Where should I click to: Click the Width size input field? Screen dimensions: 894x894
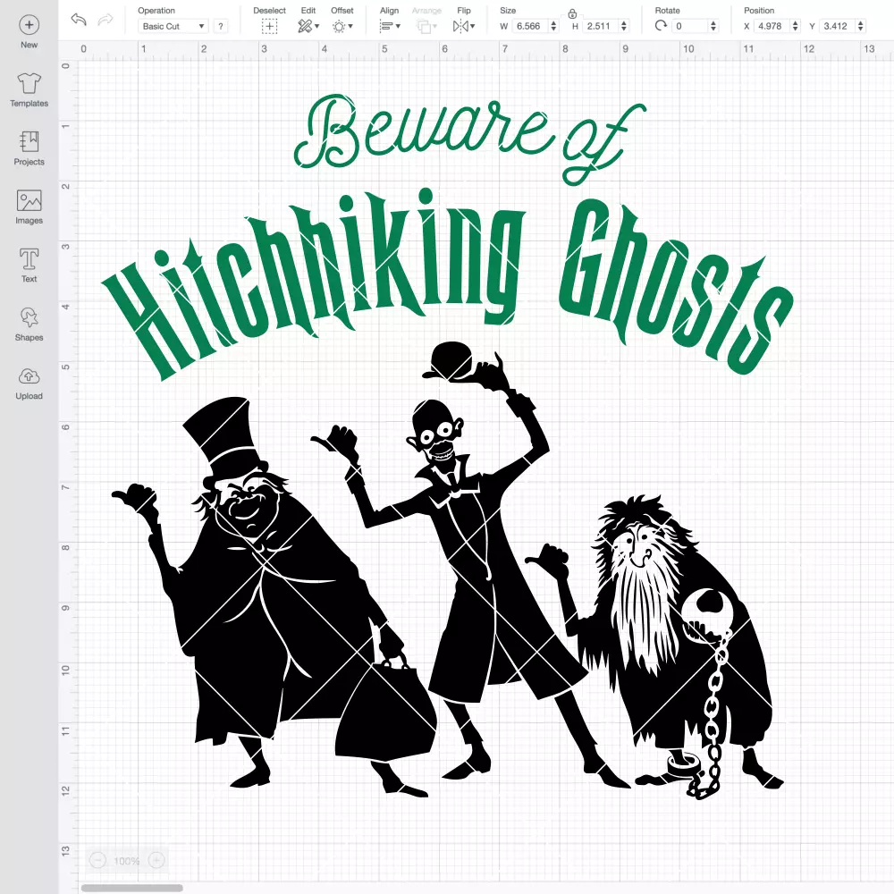(x=529, y=26)
